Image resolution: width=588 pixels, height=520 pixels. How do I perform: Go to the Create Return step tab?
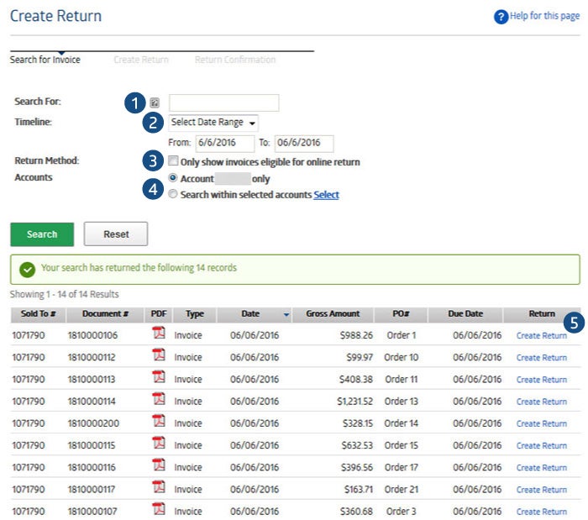click(x=141, y=60)
